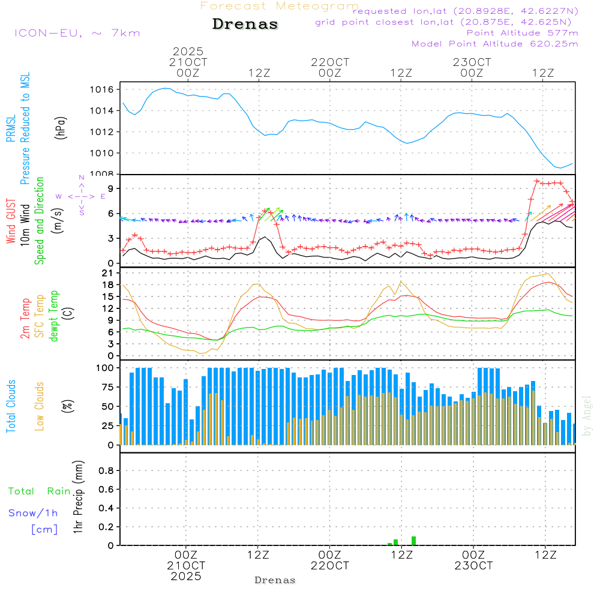Click the Model Point Altitude 620.25m text
This screenshot has height=600, width=600.
(x=494, y=44)
